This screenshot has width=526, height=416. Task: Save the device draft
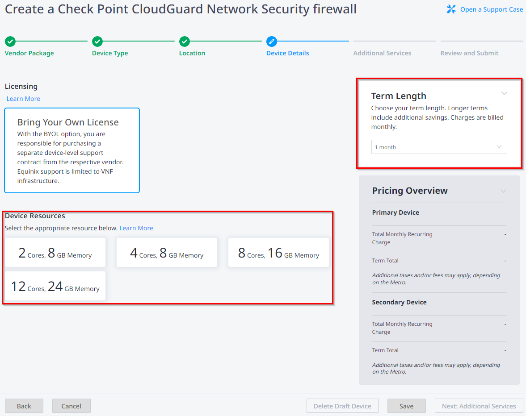(x=406, y=406)
